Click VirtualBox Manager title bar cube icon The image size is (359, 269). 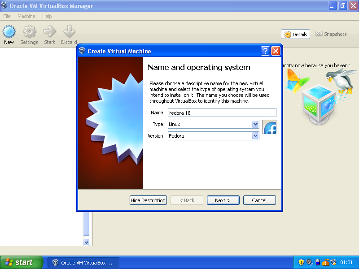pos(4,5)
